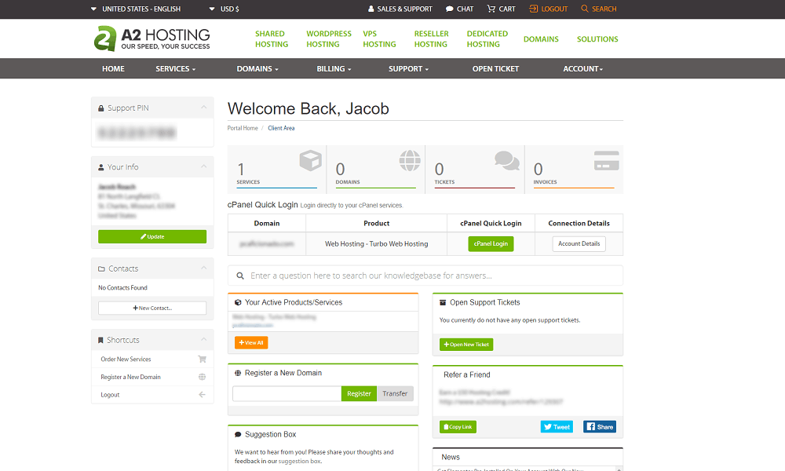785x471 pixels.
Task: Click the bookmark icon next to Shortcuts
Action: [x=100, y=341]
